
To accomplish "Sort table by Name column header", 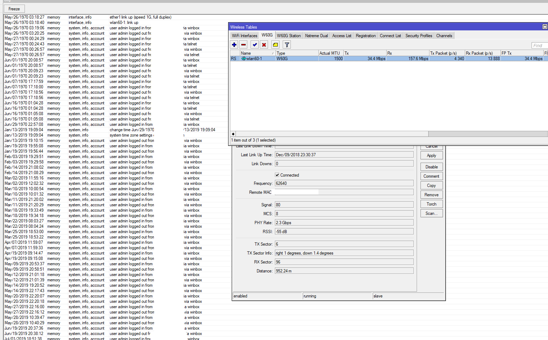I will 257,53.
